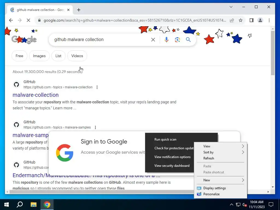
Task: Open the Chrome profile avatar
Action: click(x=260, y=20)
